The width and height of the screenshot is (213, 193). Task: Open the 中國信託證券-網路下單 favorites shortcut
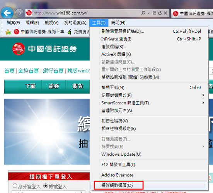tap(39, 32)
